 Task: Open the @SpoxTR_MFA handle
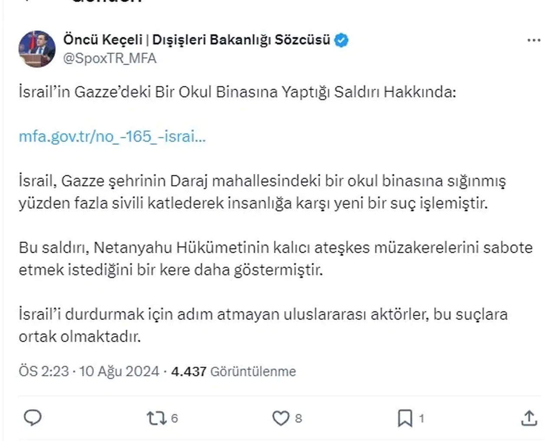[x=110, y=58]
